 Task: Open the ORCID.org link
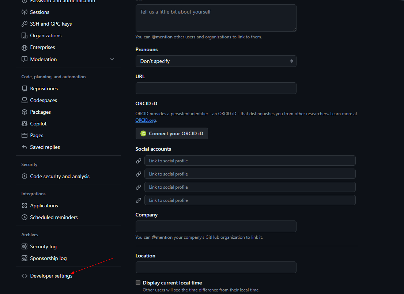146,120
